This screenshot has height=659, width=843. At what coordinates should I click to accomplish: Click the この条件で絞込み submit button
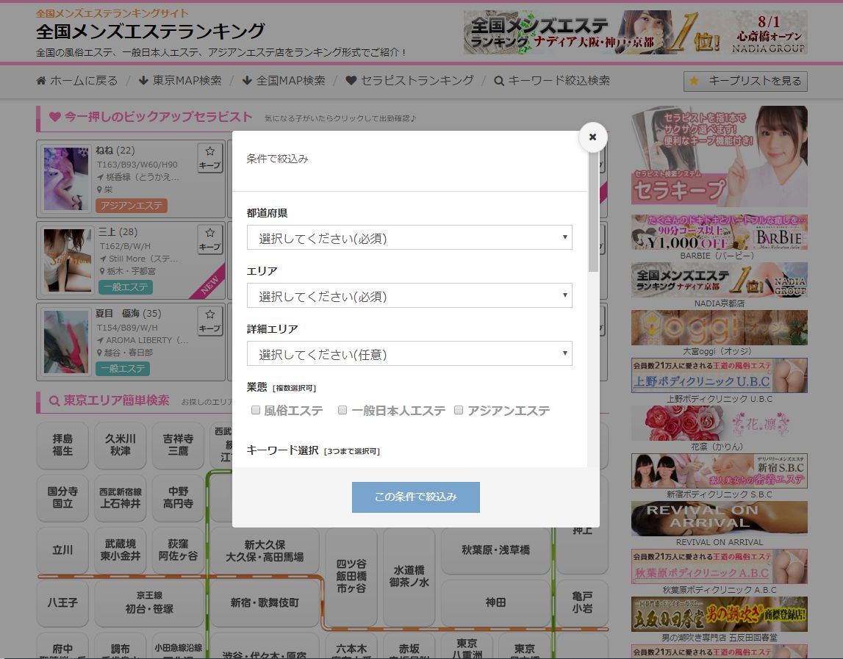pyautogui.click(x=415, y=497)
